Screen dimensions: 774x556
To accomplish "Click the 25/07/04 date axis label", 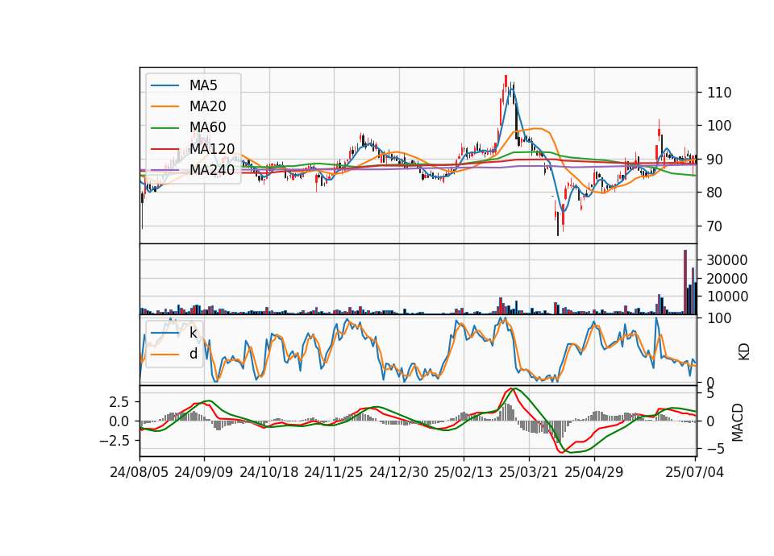I will point(694,472).
